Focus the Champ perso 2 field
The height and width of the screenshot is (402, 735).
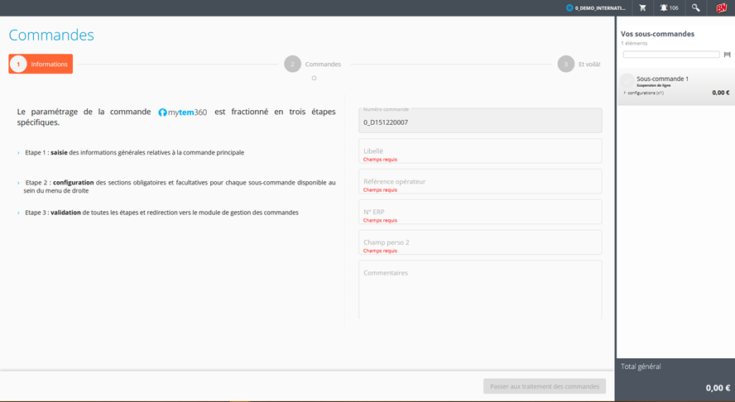click(480, 242)
